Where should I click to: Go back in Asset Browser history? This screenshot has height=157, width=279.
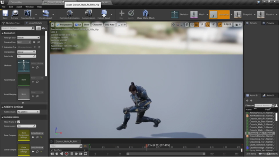coord(247,101)
